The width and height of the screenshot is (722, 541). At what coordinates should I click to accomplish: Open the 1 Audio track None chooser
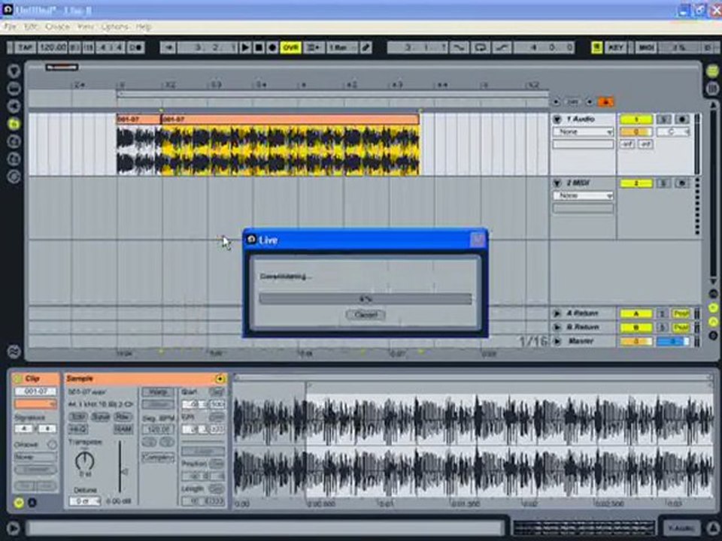pyautogui.click(x=583, y=132)
